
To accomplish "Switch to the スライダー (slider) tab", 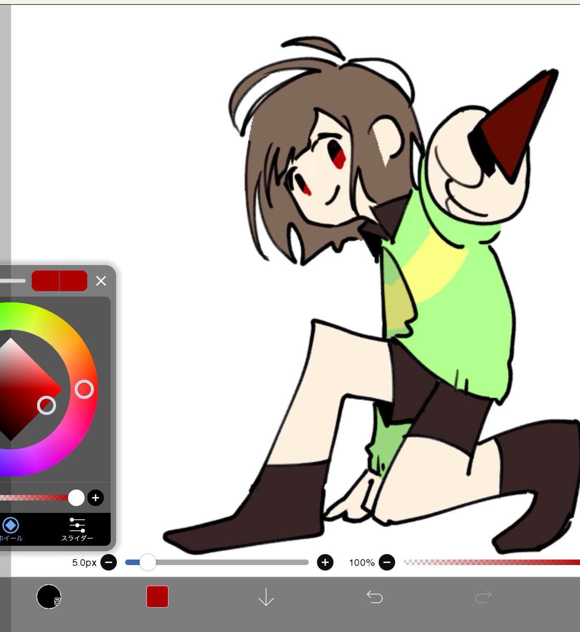I will click(x=77, y=529).
